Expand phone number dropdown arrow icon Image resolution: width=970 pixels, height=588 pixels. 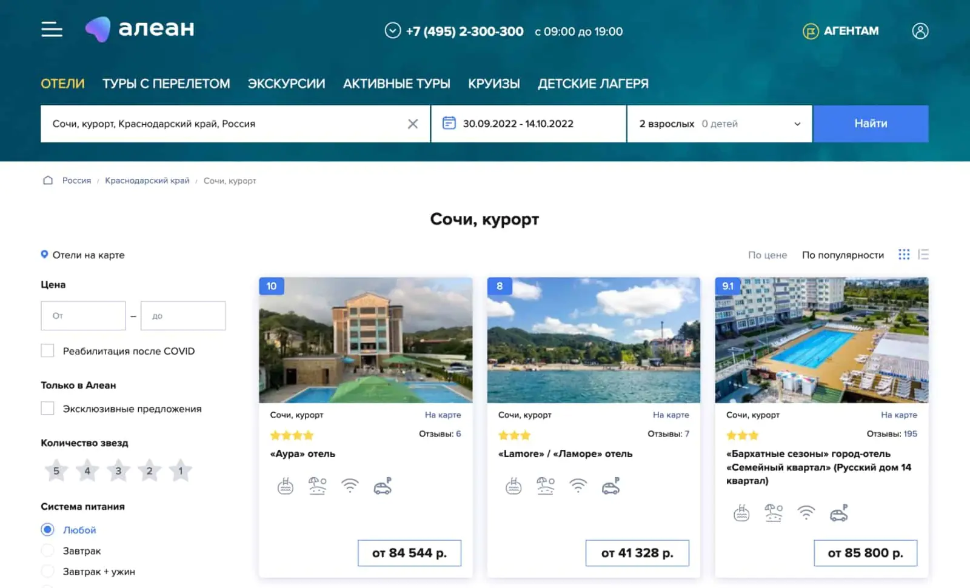[x=393, y=30]
